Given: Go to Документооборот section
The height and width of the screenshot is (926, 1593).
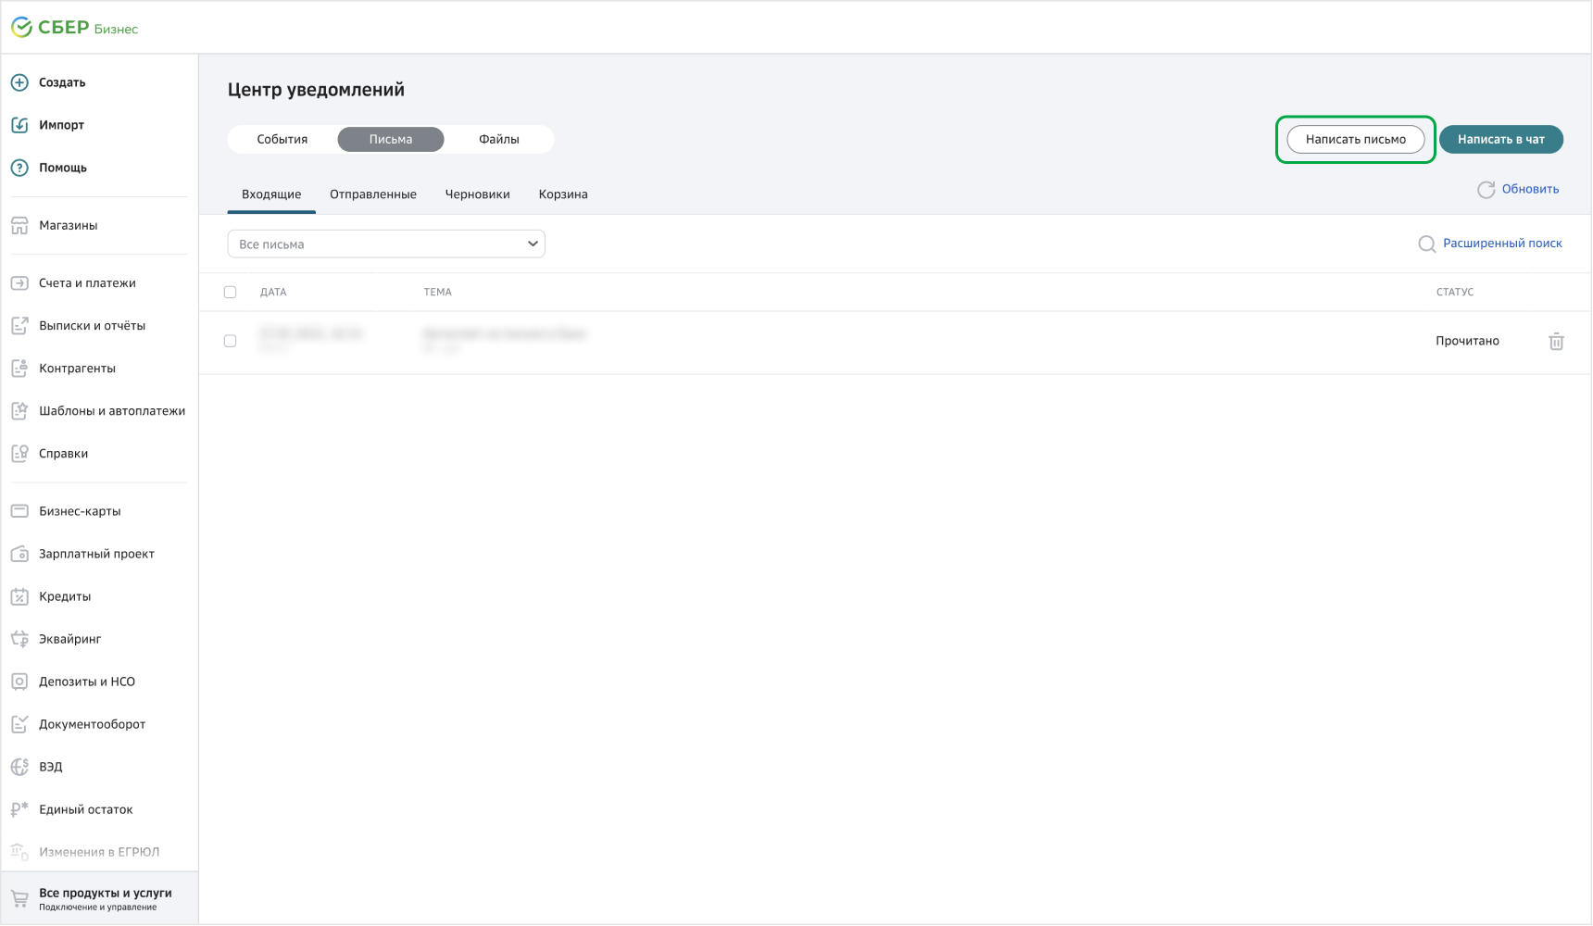Looking at the screenshot, I should [92, 724].
